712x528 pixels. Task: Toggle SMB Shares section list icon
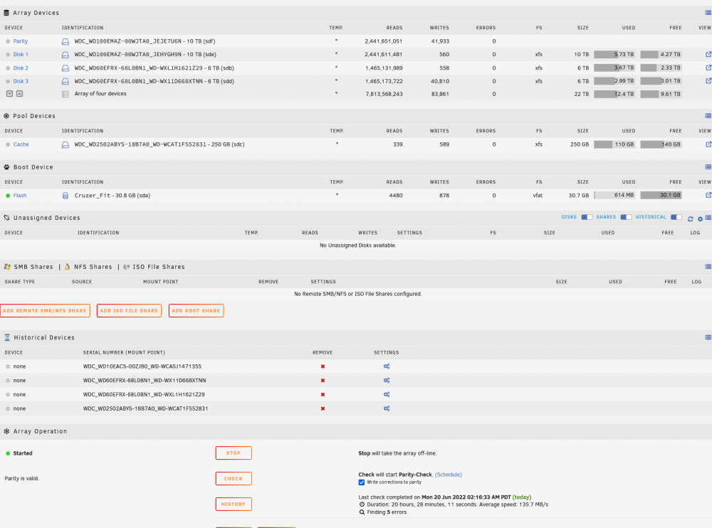pos(708,267)
